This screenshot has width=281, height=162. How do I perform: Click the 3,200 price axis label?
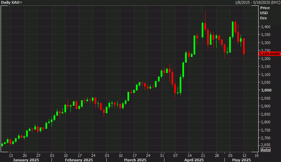(x=266, y=59)
